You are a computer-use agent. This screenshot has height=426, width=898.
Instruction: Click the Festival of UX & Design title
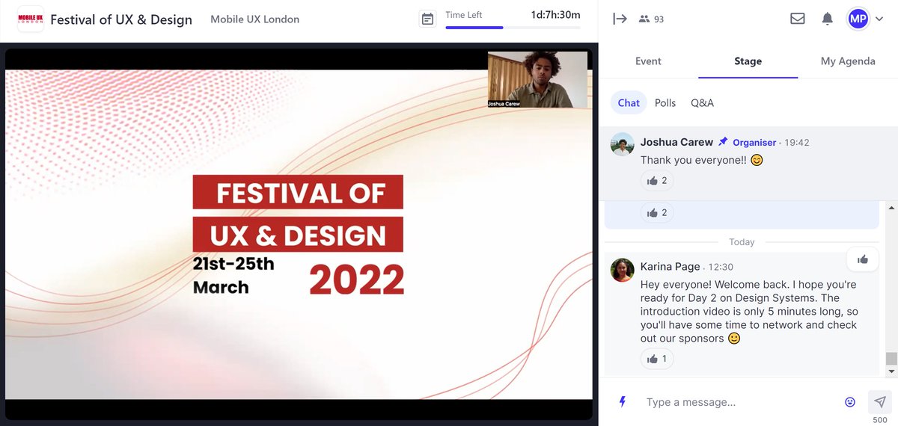point(121,19)
